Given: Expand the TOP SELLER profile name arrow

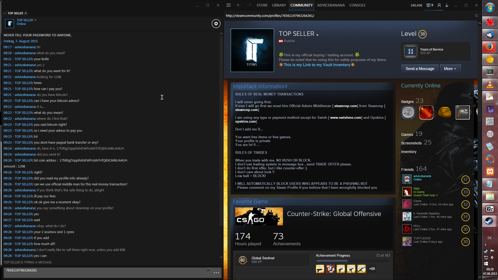Looking at the screenshot, I should tap(317, 35).
